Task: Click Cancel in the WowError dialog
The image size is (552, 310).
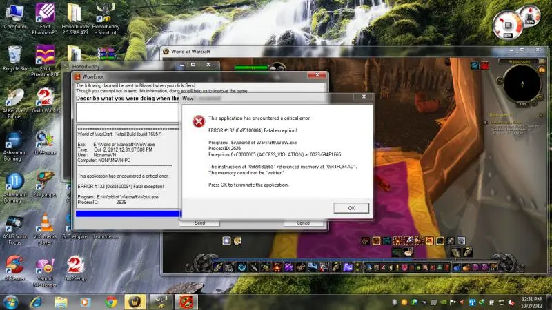Action: pos(302,223)
